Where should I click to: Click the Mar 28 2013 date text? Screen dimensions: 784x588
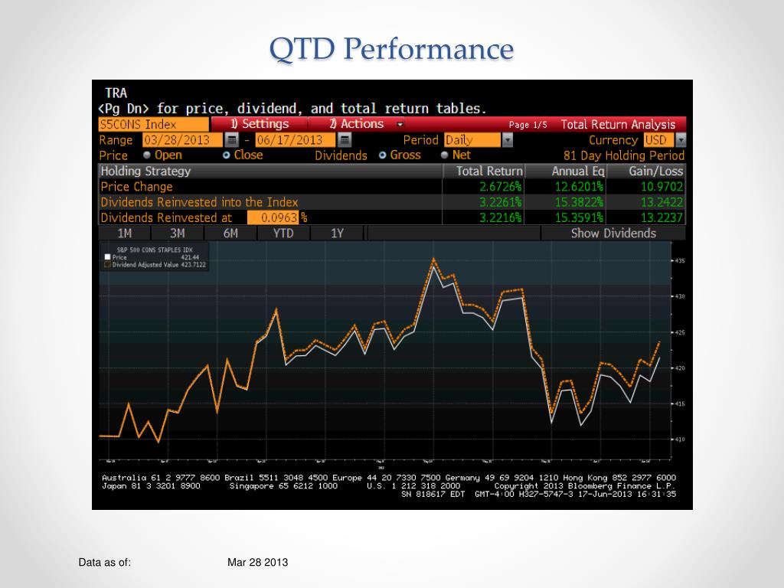257,562
